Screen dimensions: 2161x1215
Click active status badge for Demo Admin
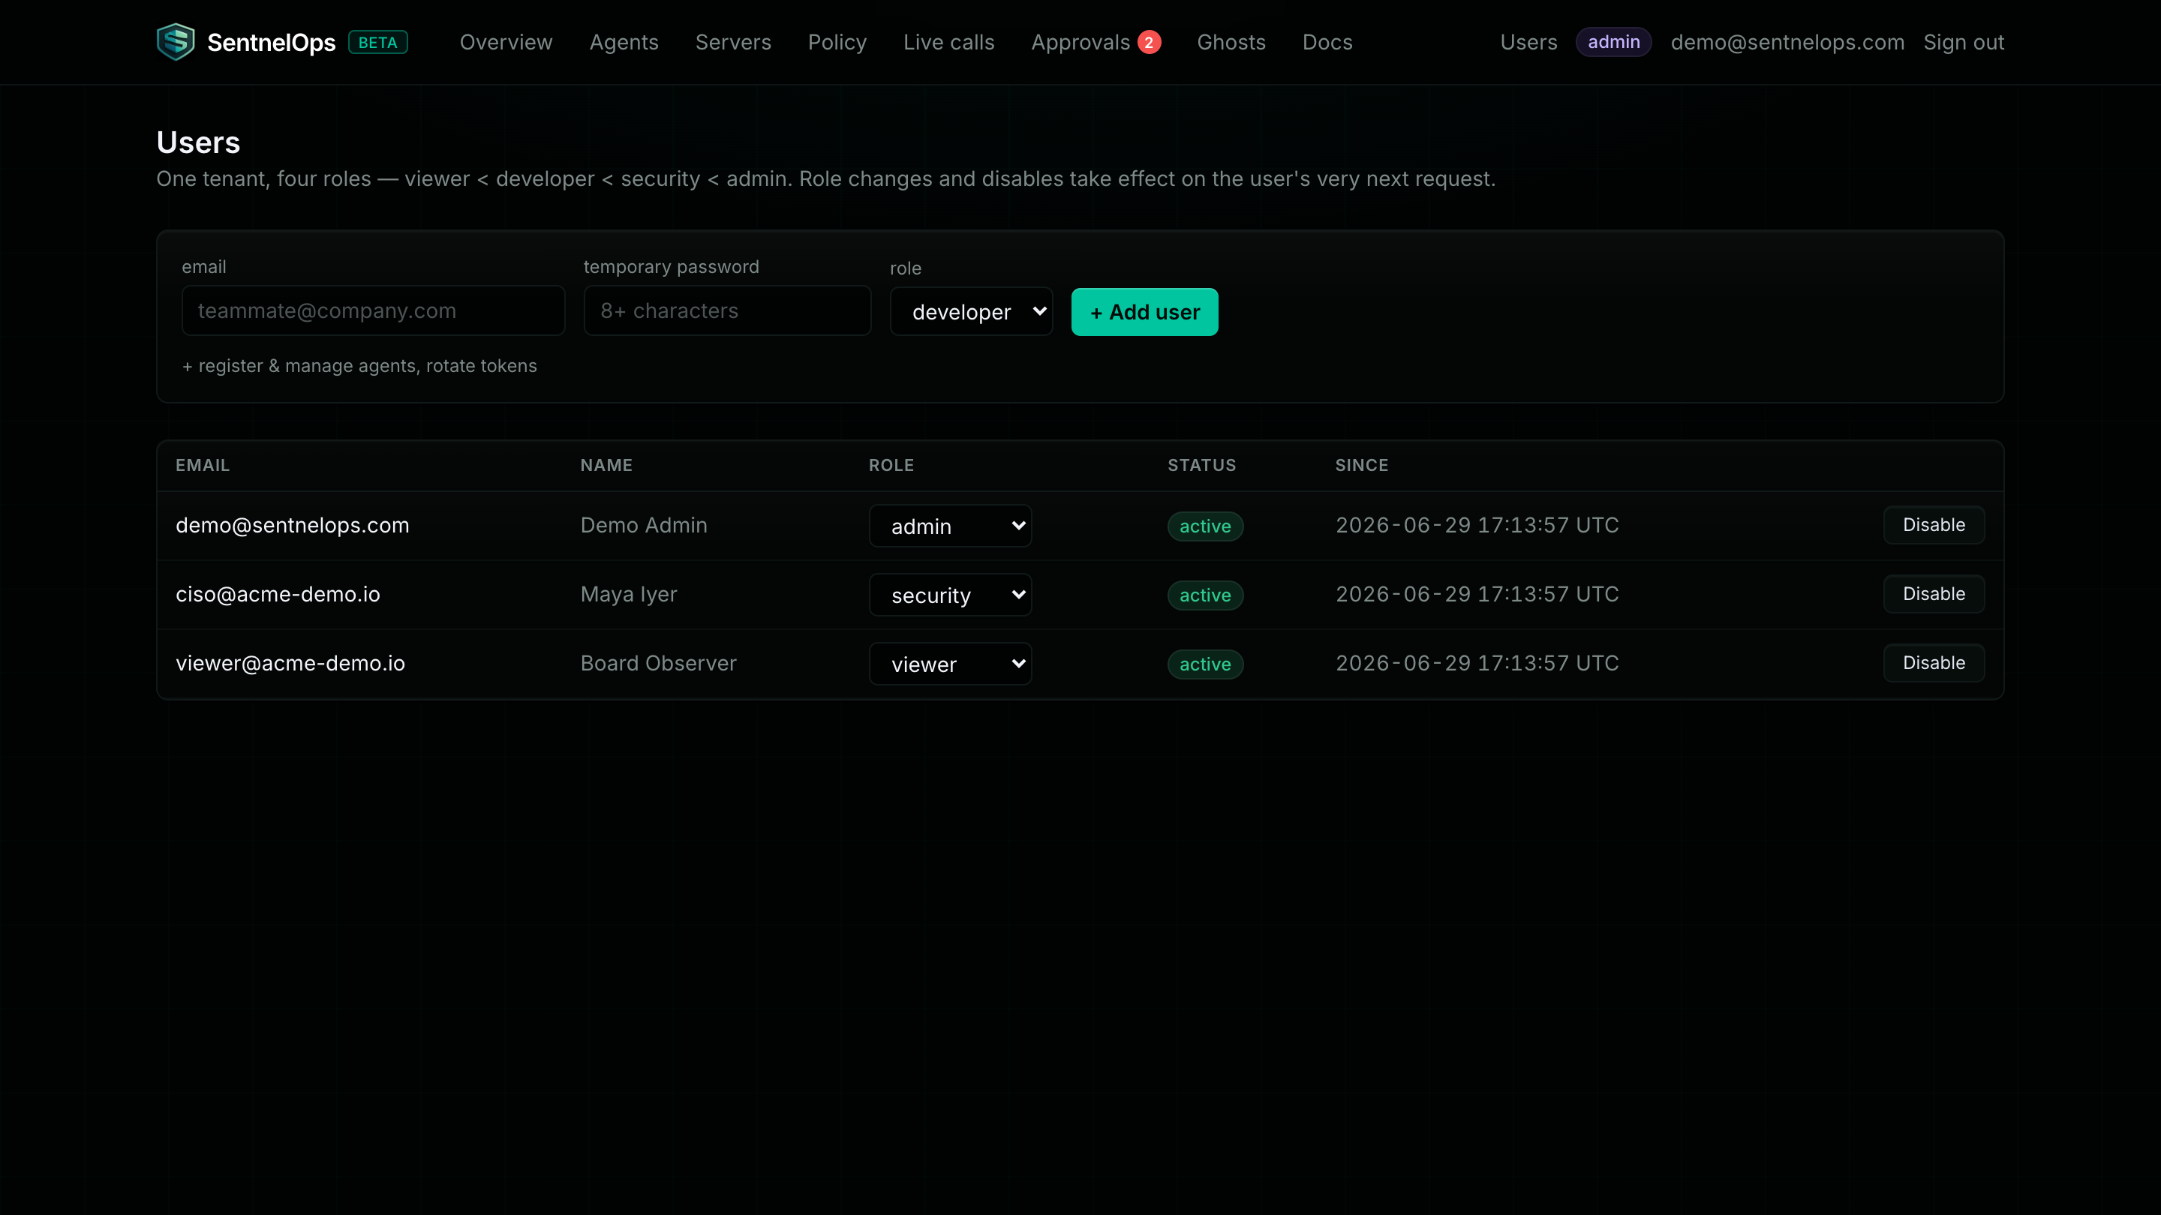[1204, 526]
